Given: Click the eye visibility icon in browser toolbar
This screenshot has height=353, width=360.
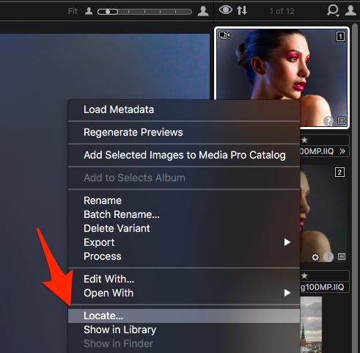Looking at the screenshot, I should click(226, 10).
